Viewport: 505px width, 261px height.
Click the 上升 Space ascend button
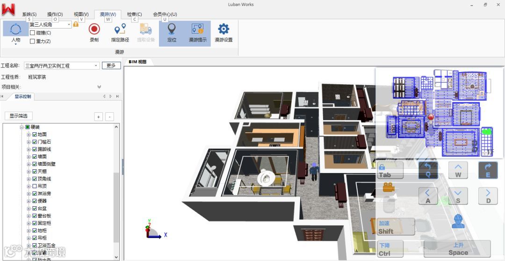pyautogui.click(x=458, y=249)
